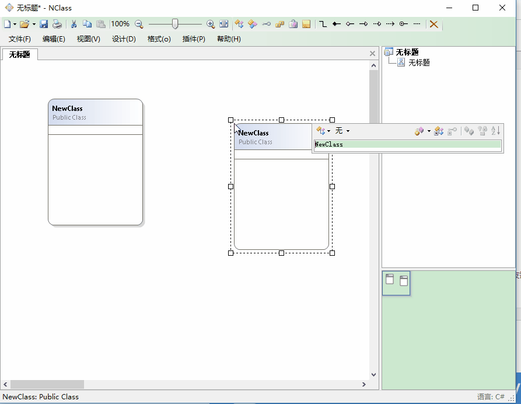Screen dimensions: 521x404
Task: Open the 帮助(H) menu
Action: click(229, 39)
